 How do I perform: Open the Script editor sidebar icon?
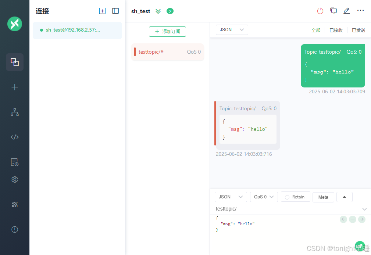click(x=14, y=137)
